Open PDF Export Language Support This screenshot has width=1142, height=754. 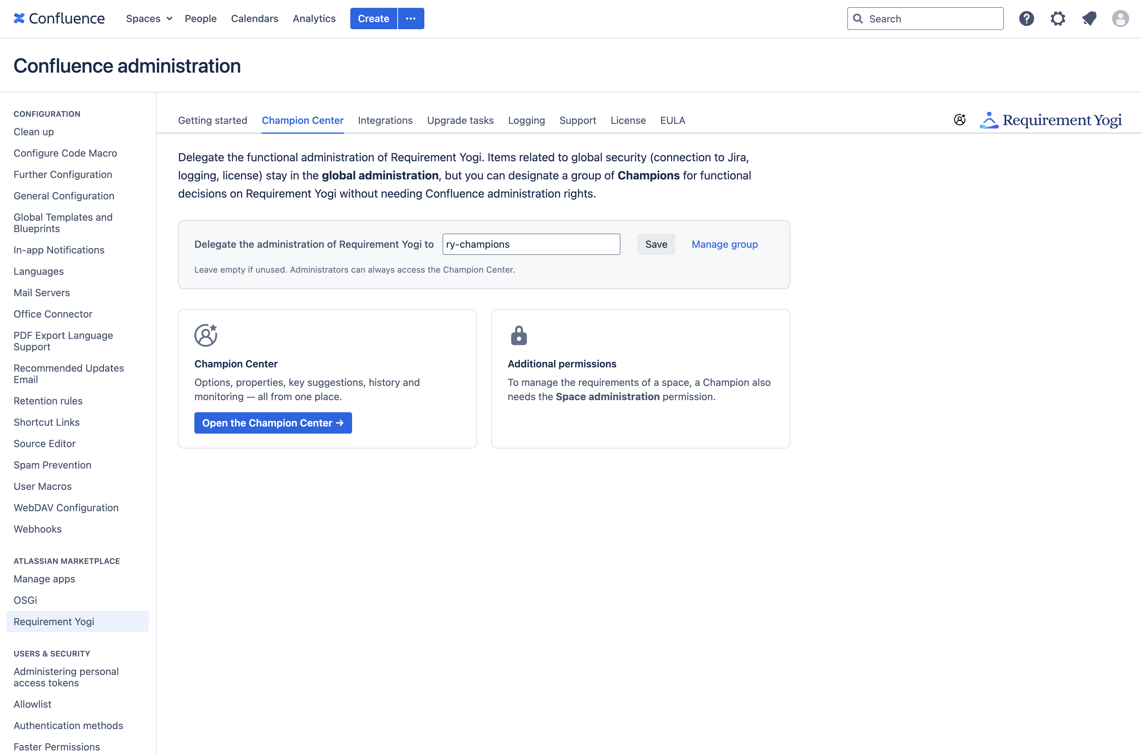pos(63,341)
